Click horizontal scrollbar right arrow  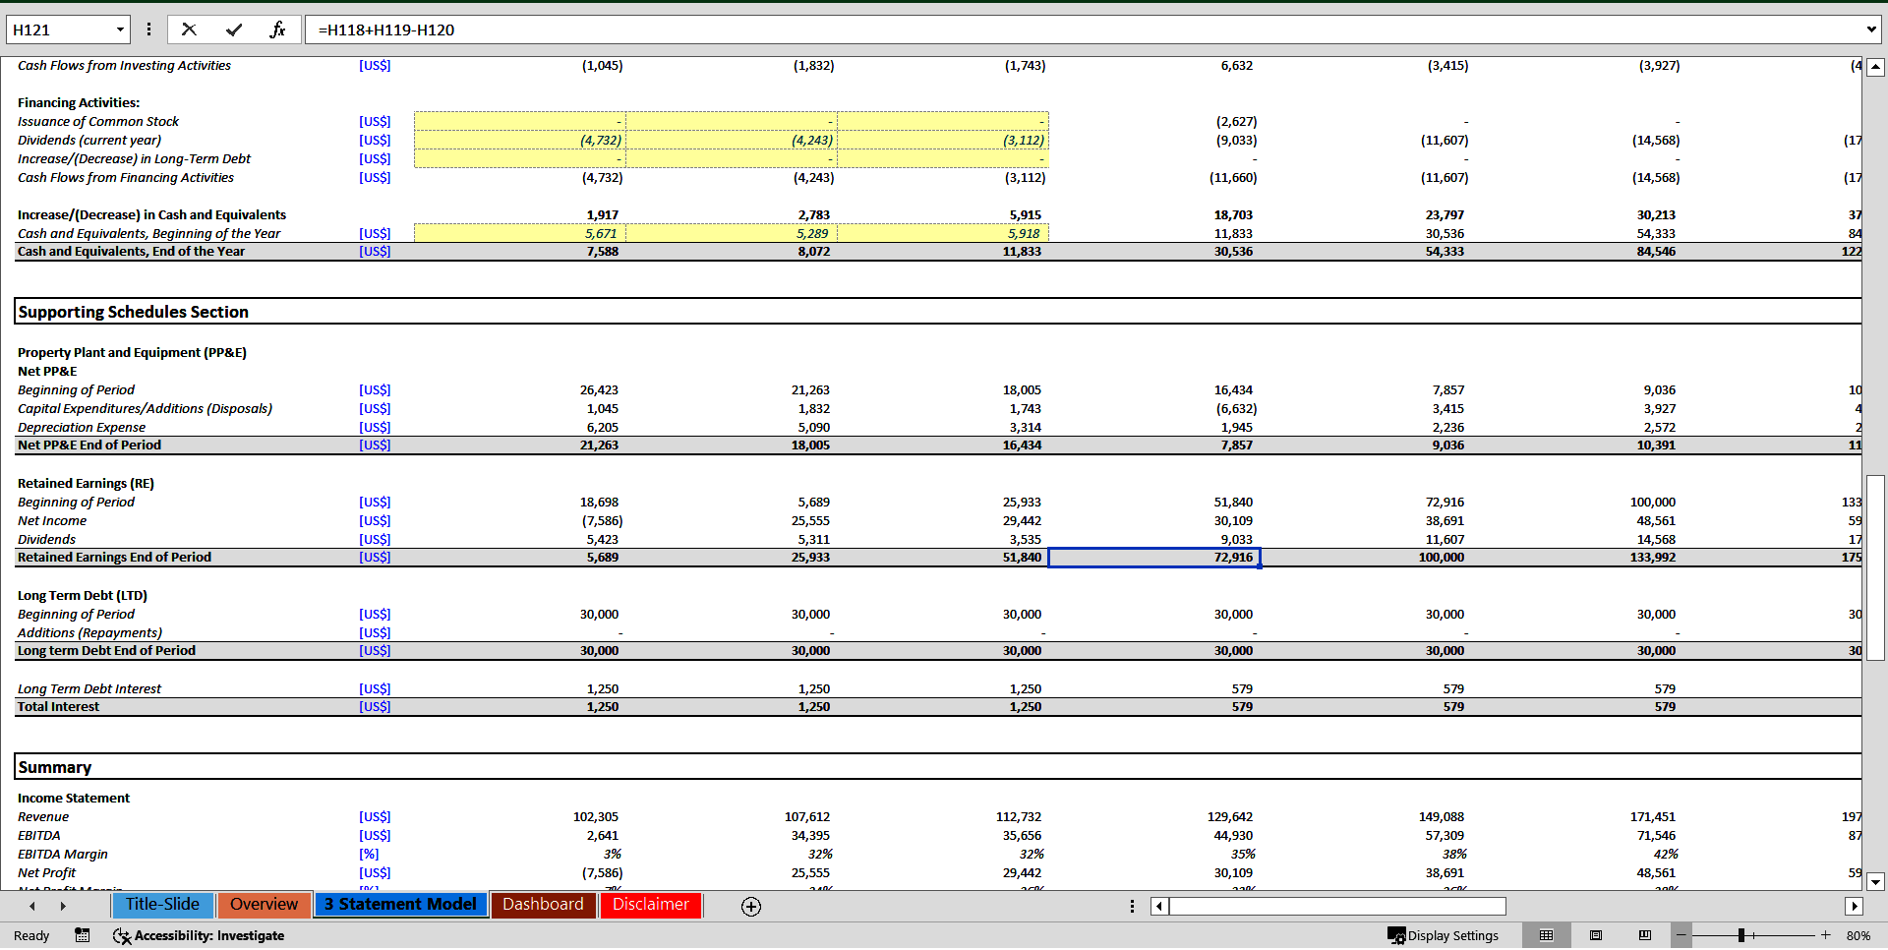[1854, 907]
